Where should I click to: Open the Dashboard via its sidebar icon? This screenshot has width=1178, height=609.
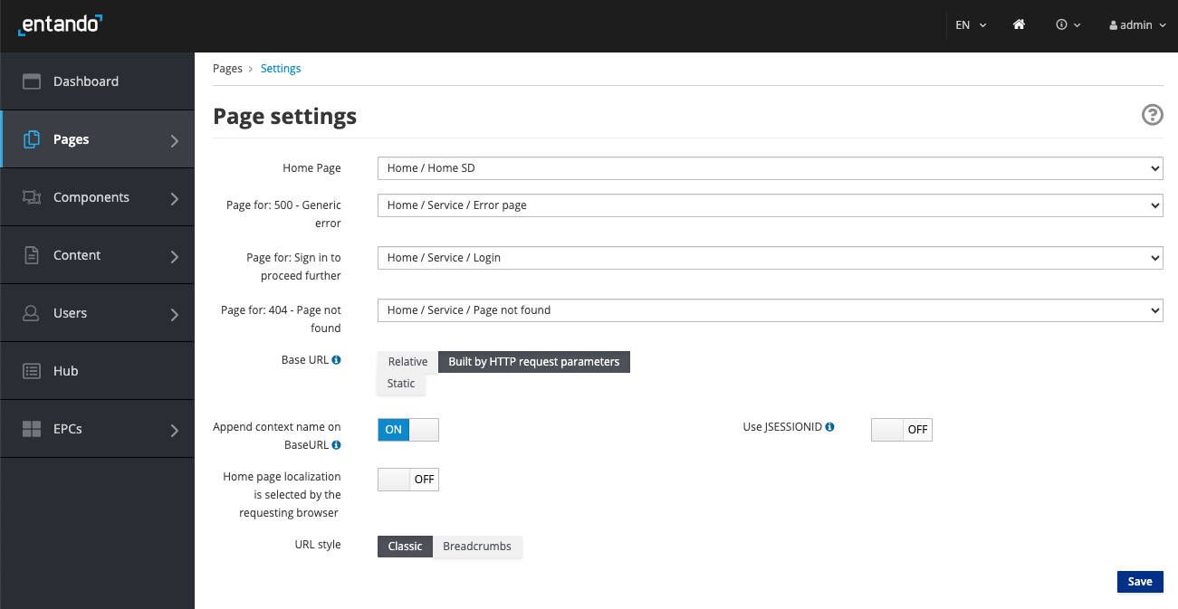pos(31,81)
